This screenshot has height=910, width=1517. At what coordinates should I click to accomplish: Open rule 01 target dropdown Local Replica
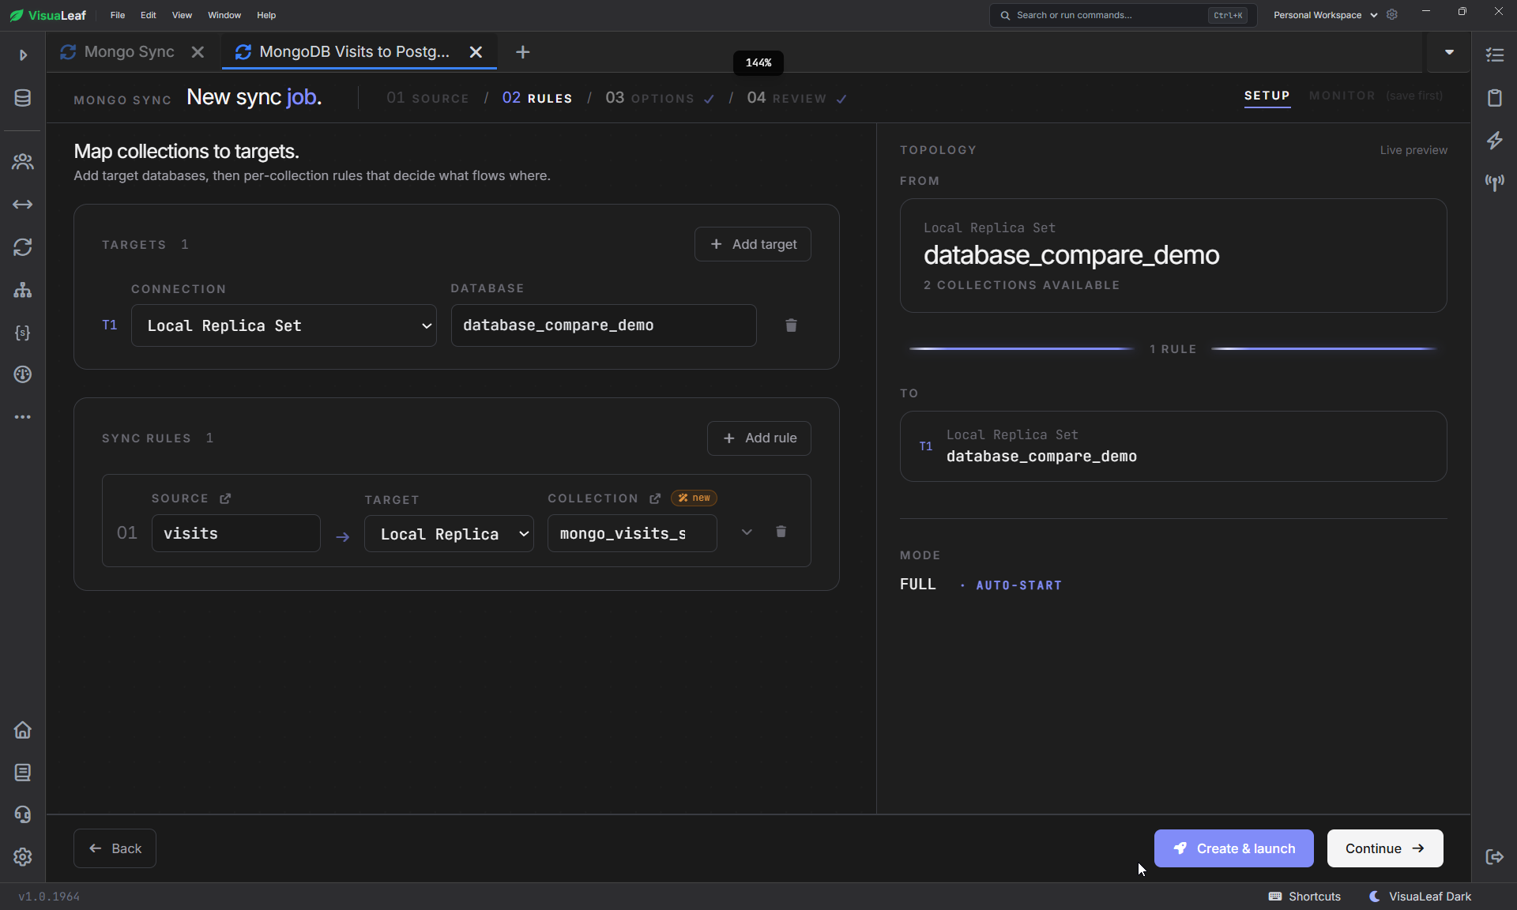coord(449,534)
